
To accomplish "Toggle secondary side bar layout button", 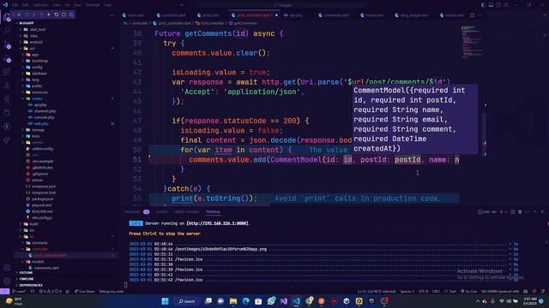I will click(x=498, y=5).
